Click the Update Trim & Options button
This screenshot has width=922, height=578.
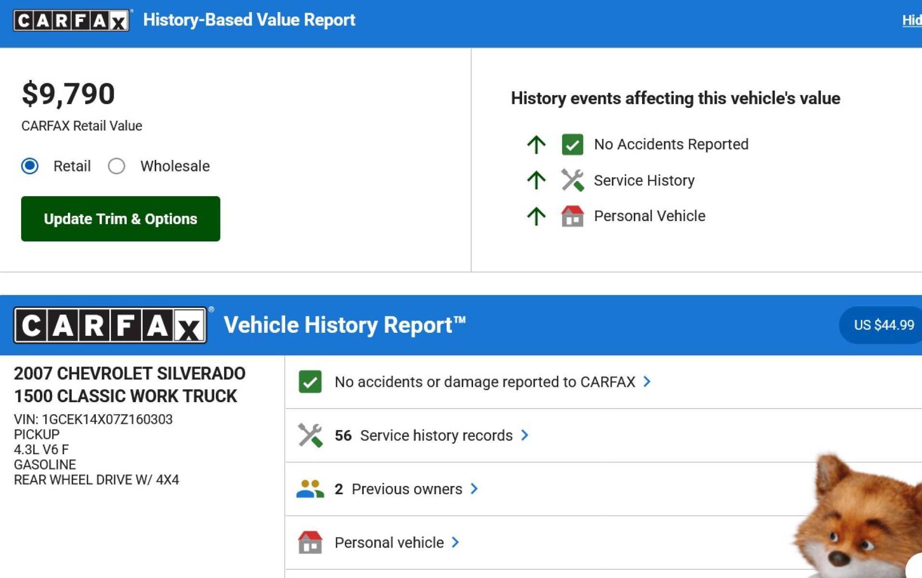120,219
